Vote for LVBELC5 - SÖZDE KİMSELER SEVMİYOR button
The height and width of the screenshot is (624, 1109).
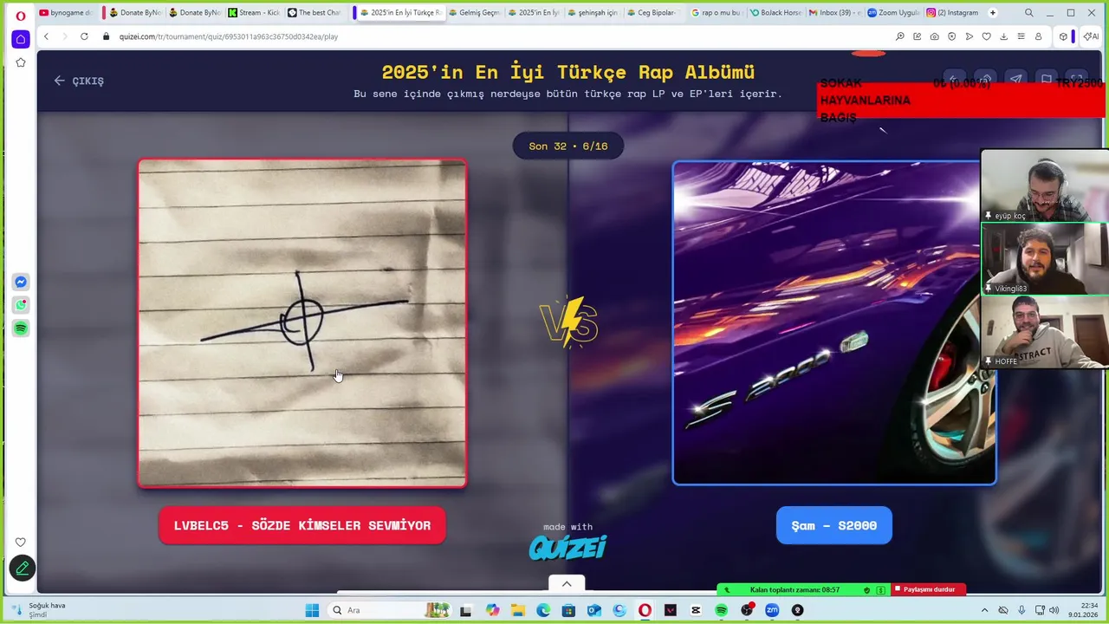click(x=302, y=525)
